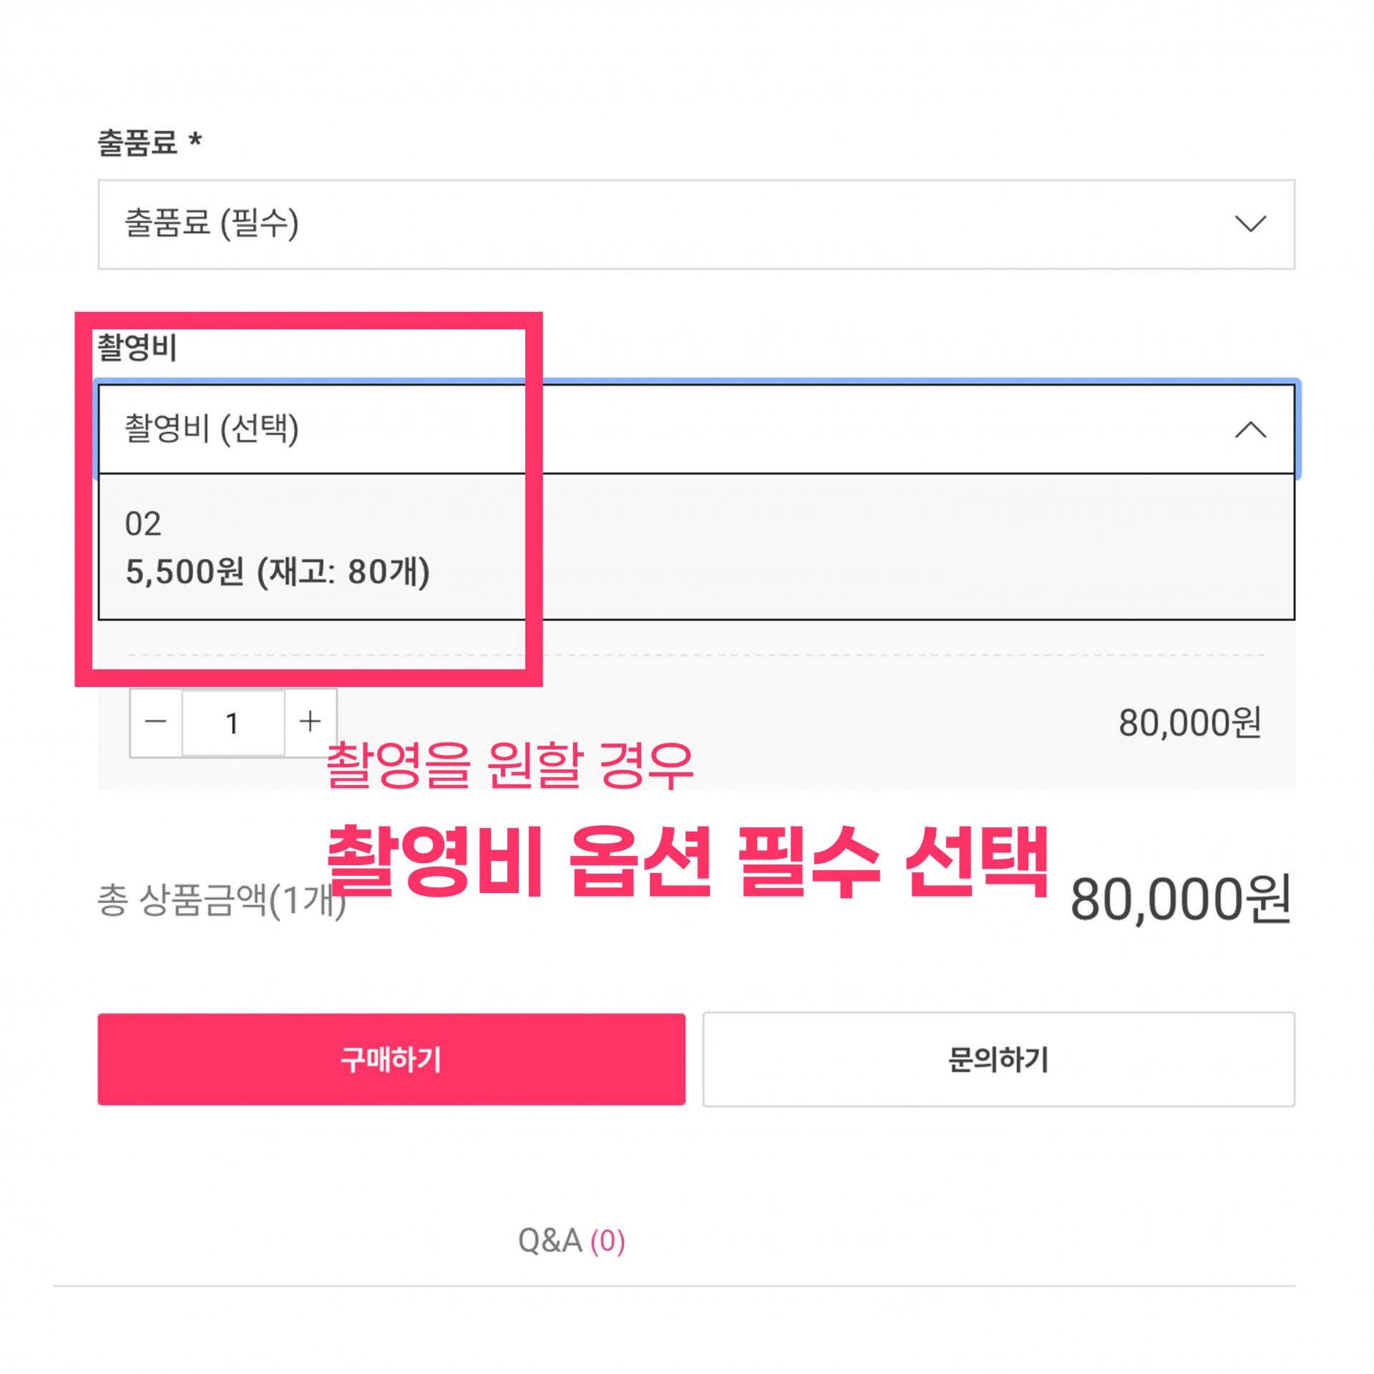Click the 총 상품금액(1개) label
Screen dimensions: 1374x1374
220,900
